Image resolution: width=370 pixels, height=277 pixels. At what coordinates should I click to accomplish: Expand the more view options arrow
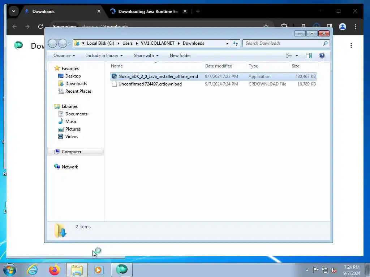click(297, 56)
